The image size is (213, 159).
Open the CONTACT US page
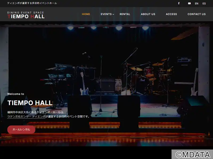196,14
